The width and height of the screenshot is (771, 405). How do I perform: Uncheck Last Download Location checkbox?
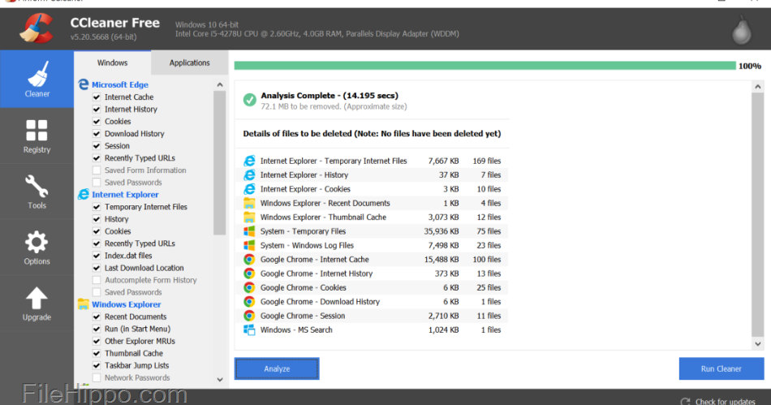[x=97, y=268]
